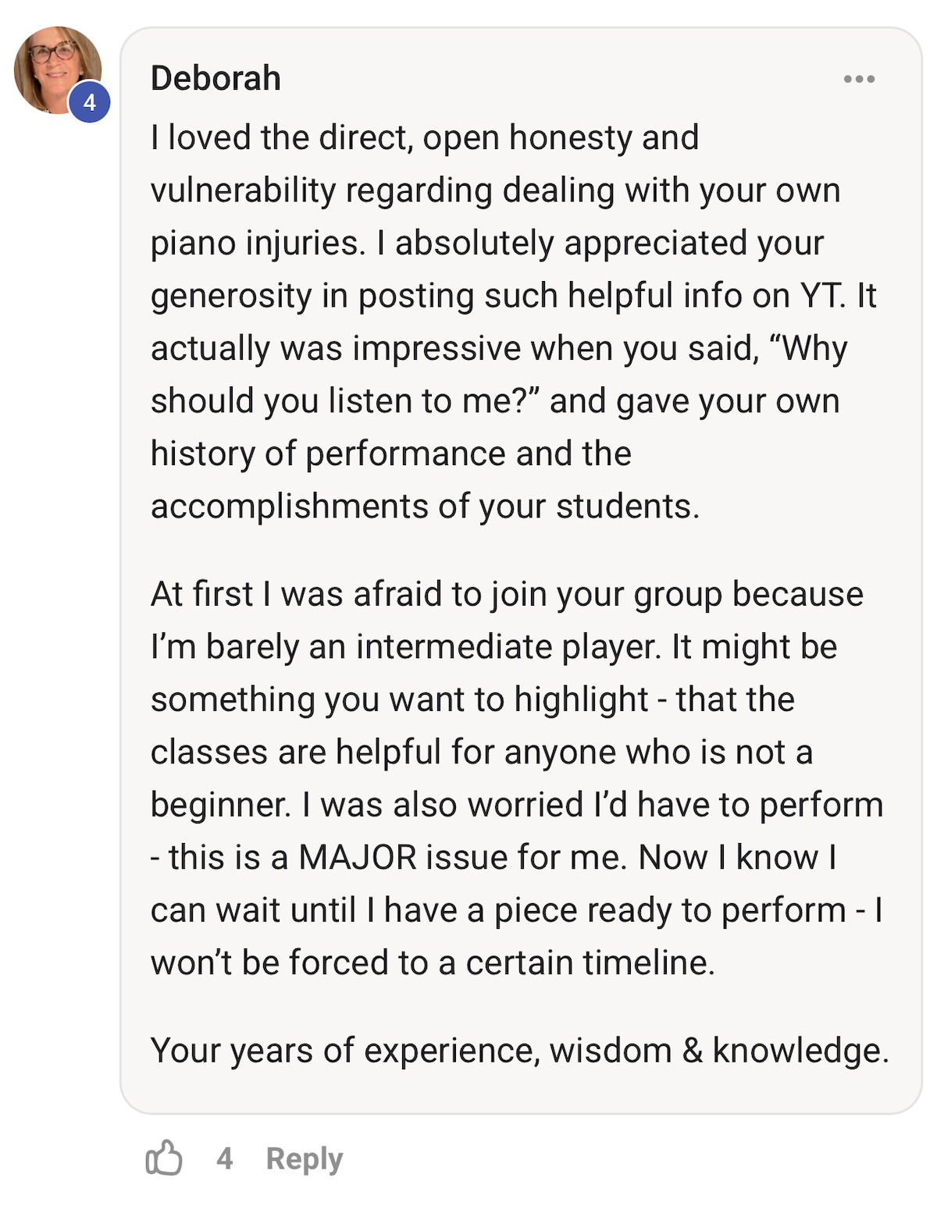This screenshot has width=937, height=1213.
Task: Like Deborah's comment with thumbs-up icon
Action: click(x=164, y=1158)
